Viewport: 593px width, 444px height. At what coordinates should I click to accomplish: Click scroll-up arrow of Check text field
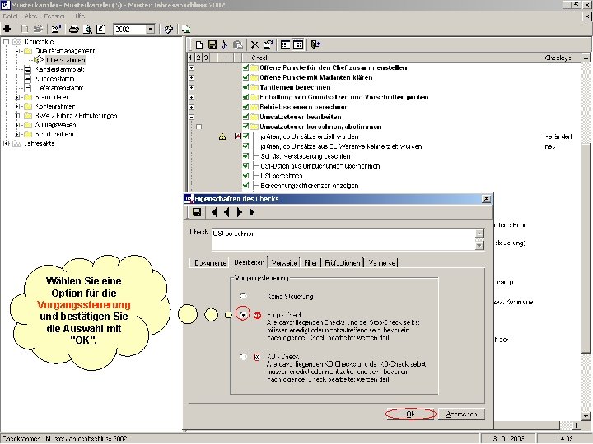(479, 233)
